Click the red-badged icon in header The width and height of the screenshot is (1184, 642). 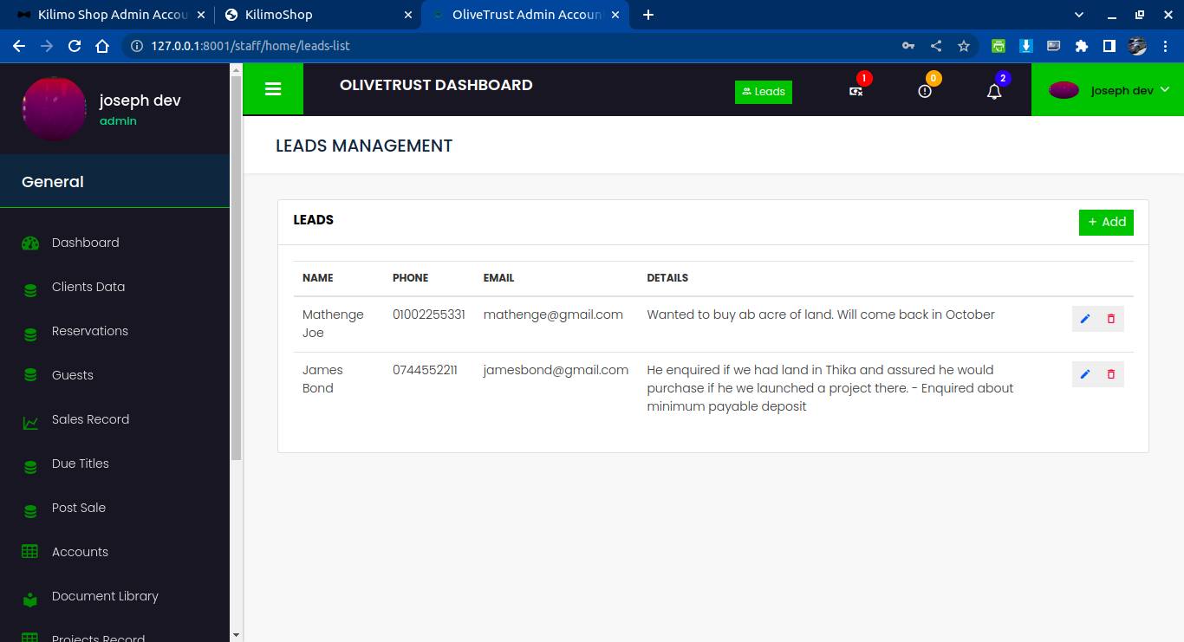856,91
